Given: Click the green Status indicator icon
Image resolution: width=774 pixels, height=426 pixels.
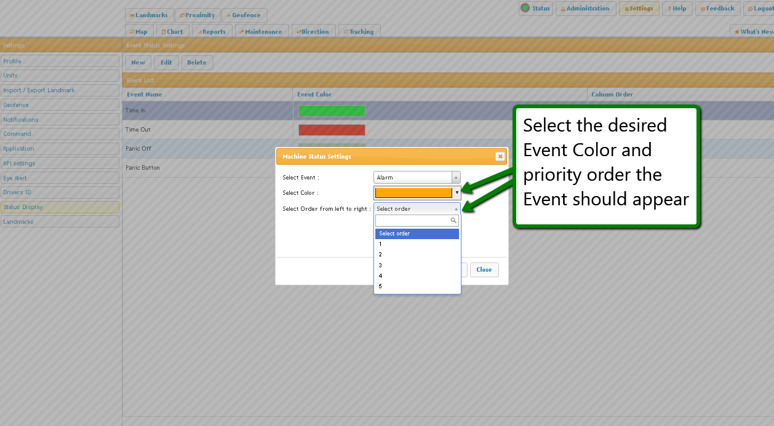Looking at the screenshot, I should coord(525,8).
